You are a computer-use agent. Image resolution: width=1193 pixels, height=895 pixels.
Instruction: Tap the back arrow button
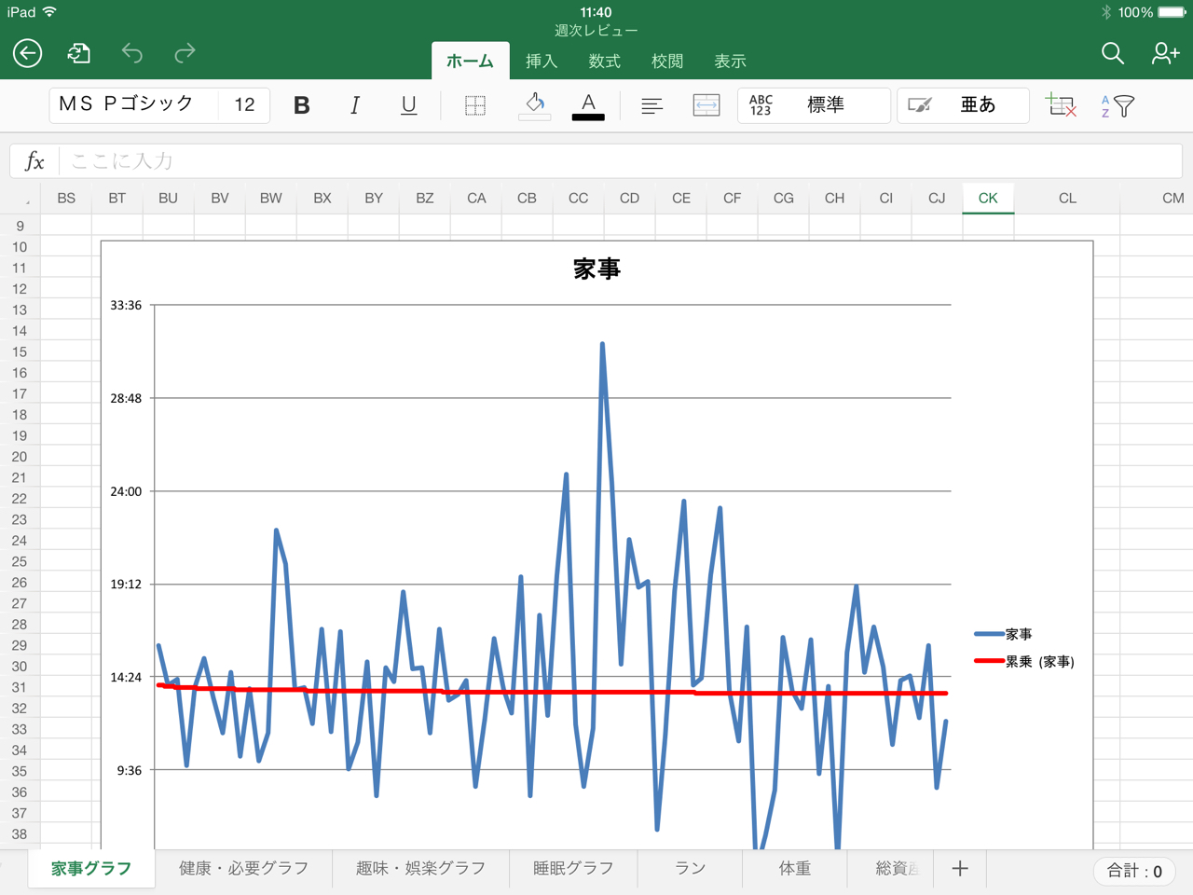click(28, 53)
